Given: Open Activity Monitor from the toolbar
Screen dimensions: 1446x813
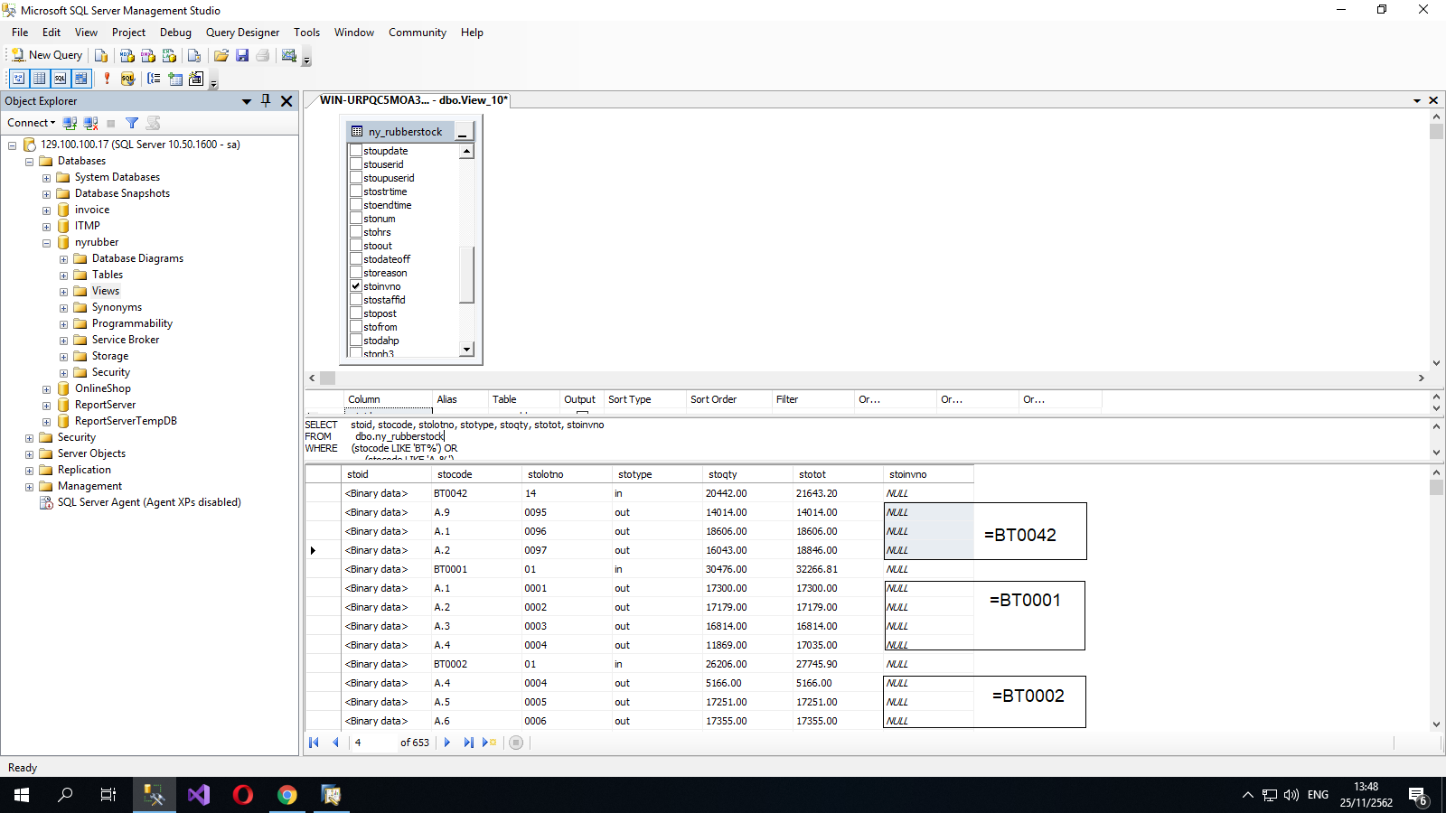Looking at the screenshot, I should coord(289,55).
